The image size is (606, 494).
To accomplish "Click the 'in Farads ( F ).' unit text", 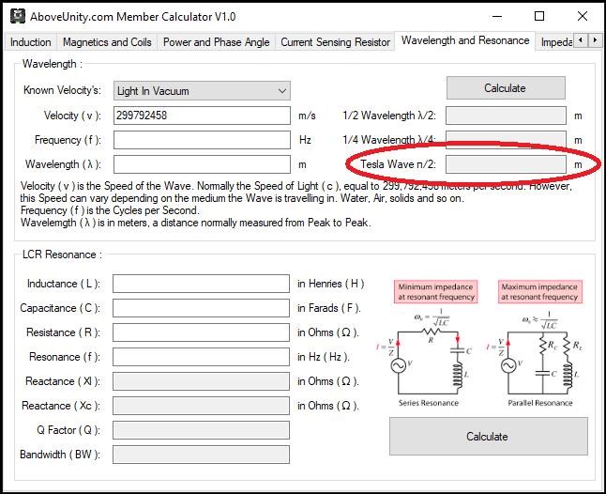I will (329, 308).
